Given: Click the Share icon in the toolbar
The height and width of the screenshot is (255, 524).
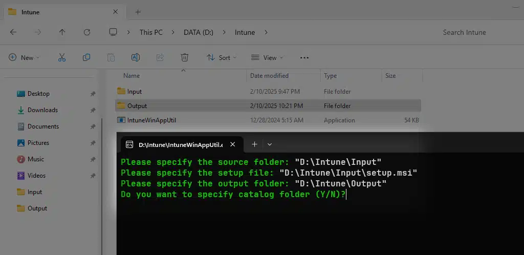Looking at the screenshot, I should click(160, 57).
